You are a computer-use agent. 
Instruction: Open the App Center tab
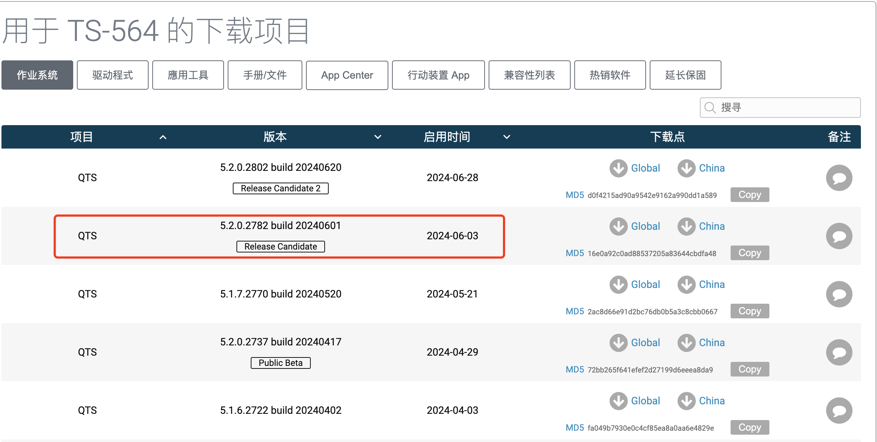347,75
